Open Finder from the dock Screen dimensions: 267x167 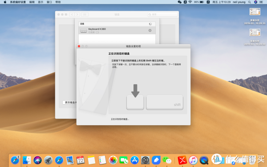click(x=27, y=160)
